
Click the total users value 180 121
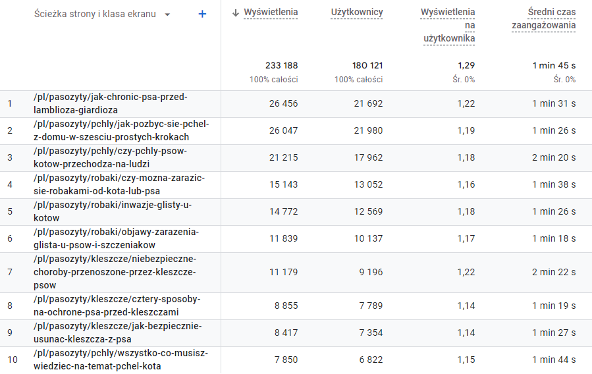pyautogui.click(x=367, y=65)
